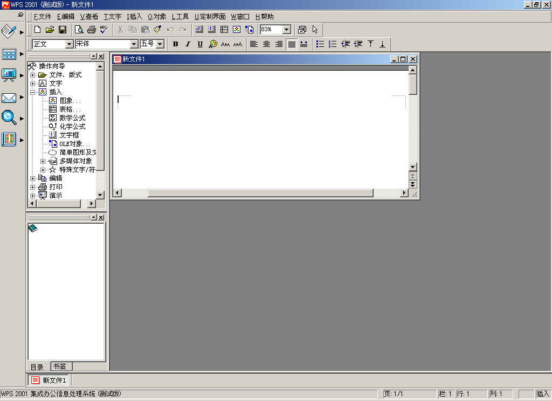The image size is (552, 401).
Task: Click the document's vertical scroll down arrow
Action: click(412, 167)
